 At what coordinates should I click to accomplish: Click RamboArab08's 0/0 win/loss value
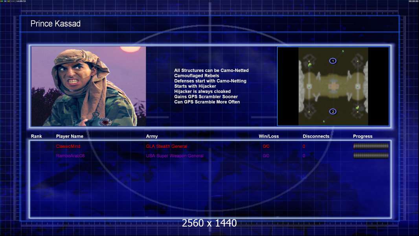pos(266,155)
